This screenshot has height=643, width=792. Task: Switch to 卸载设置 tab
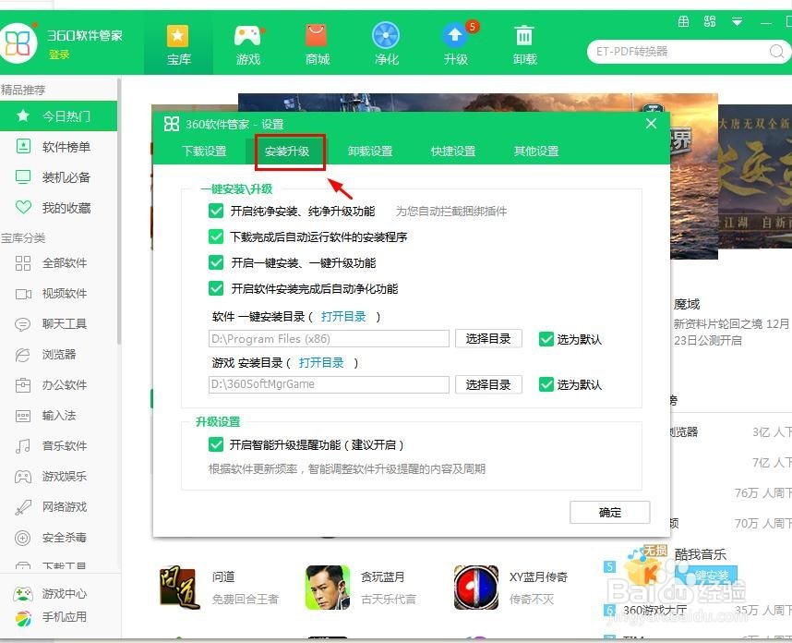coord(370,152)
